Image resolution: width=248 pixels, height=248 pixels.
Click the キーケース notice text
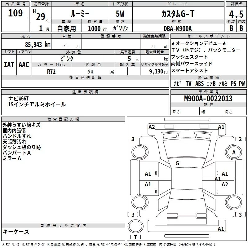pos(16,232)
